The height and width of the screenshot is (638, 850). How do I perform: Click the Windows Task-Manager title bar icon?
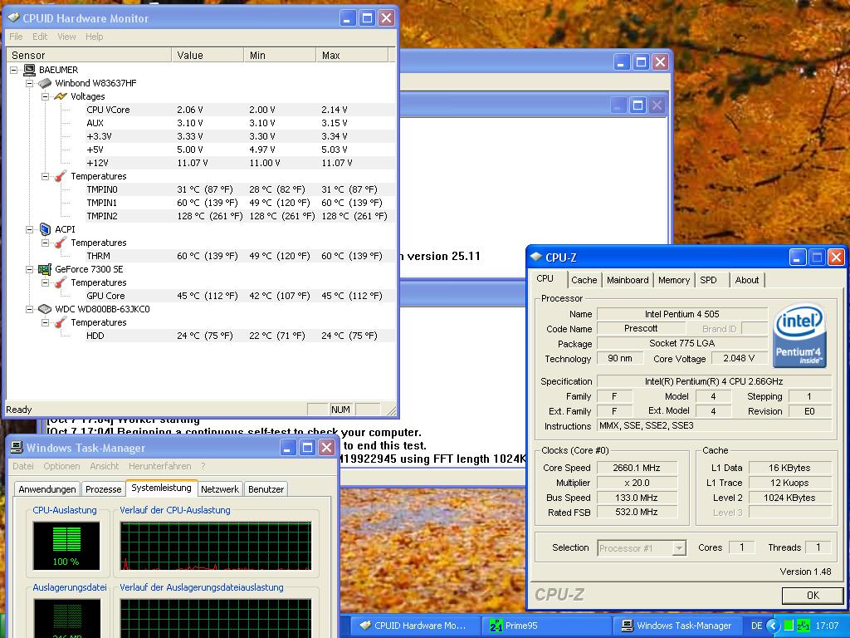point(17,448)
